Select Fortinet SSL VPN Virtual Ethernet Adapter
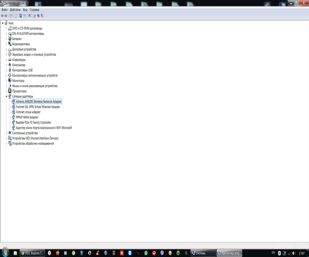This screenshot has width=309, height=257. (38, 107)
